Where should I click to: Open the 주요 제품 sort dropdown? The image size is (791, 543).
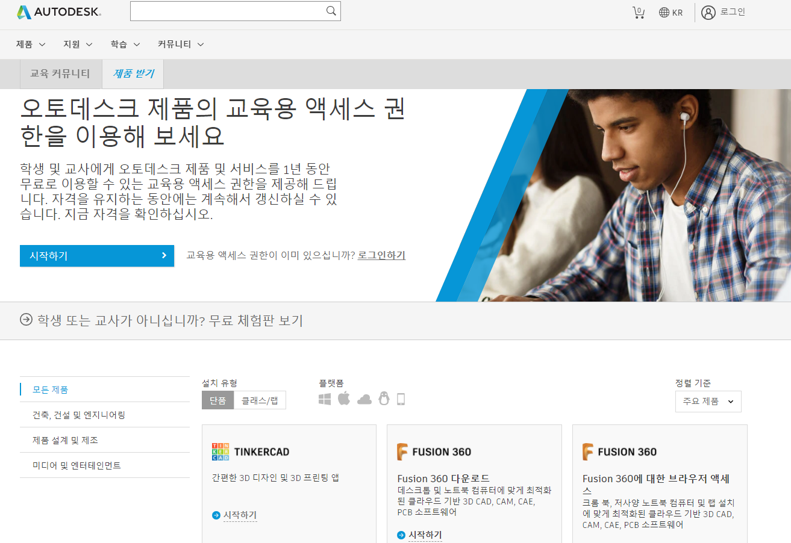pos(708,402)
